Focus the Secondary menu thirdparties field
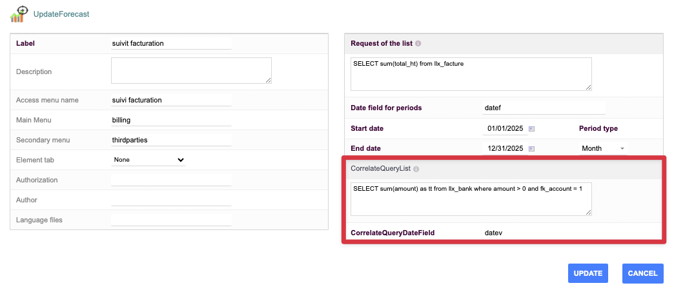Viewport: 674px width, 290px height. pyautogui.click(x=171, y=140)
